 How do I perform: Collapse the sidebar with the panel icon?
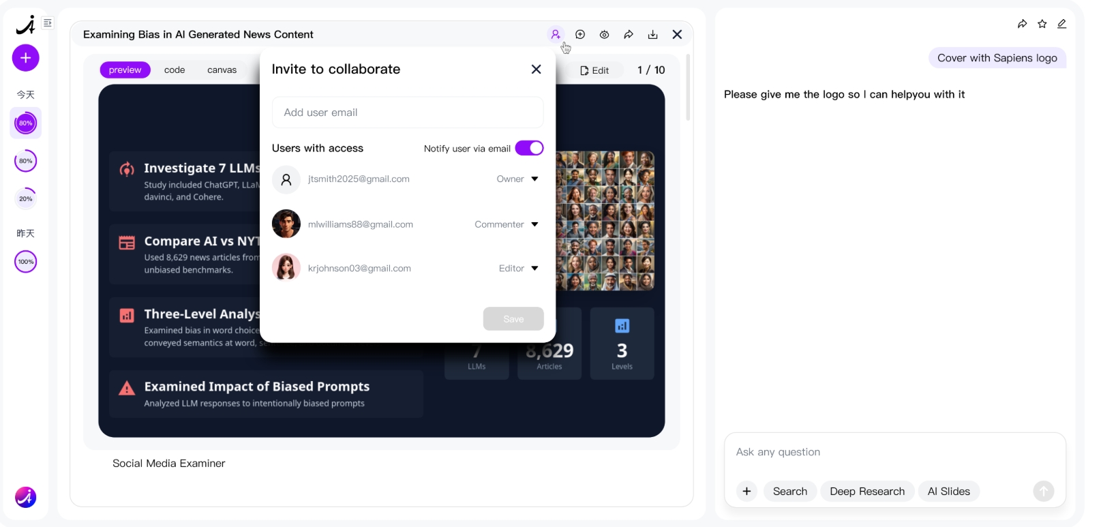point(48,23)
